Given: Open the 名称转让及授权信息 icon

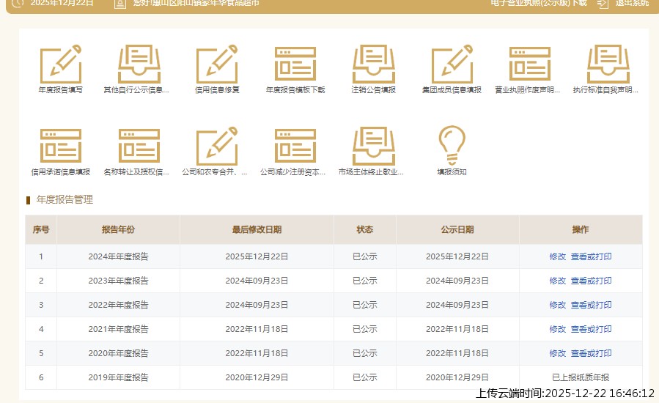Looking at the screenshot, I should click(x=139, y=147).
